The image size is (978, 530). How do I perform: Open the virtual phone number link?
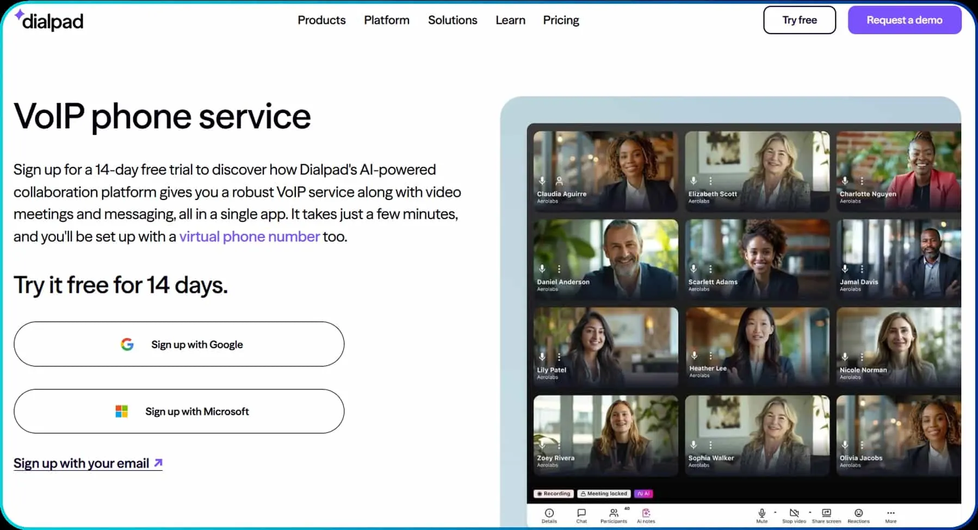[x=250, y=236]
